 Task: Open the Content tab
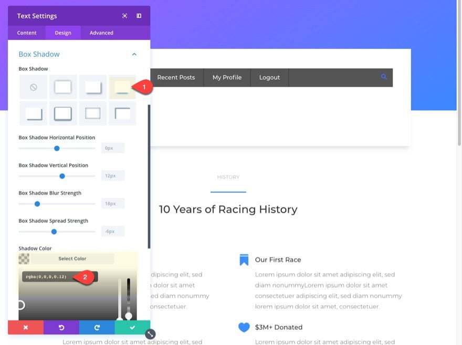pyautogui.click(x=27, y=33)
